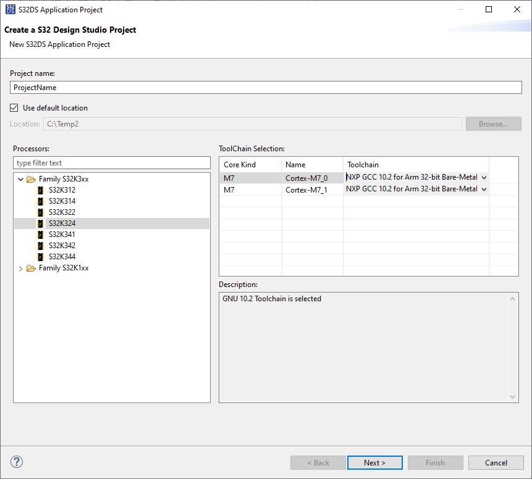This screenshot has width=532, height=479.
Task: Maximize the S32DS Application Project window
Action: point(489,9)
